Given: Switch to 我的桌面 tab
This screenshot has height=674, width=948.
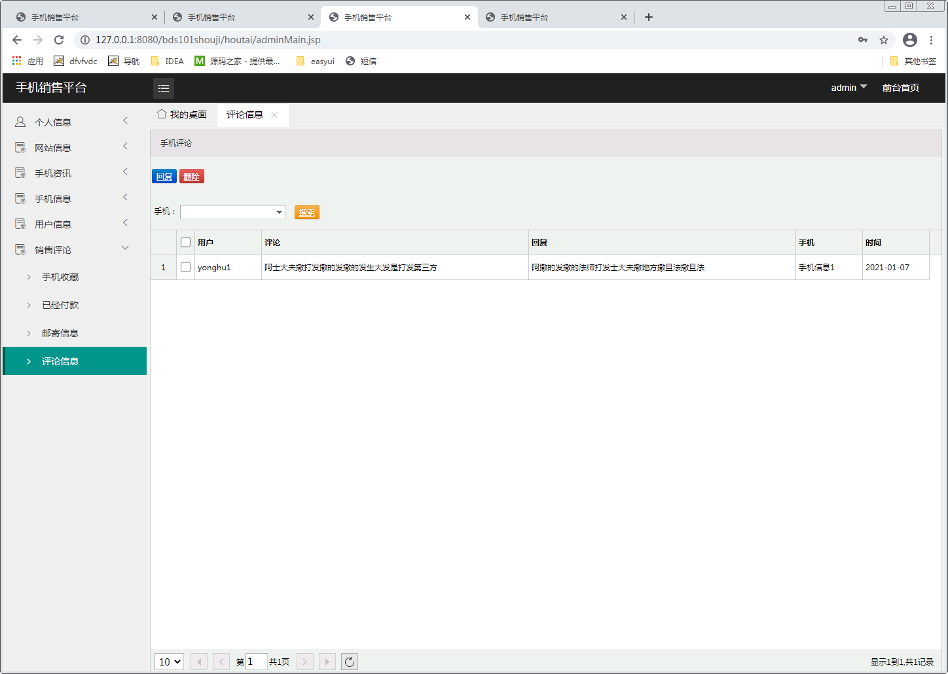Looking at the screenshot, I should click(182, 115).
